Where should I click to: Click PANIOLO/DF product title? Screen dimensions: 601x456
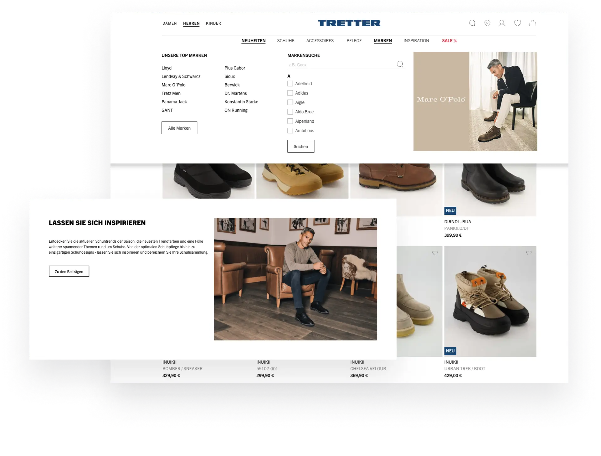pos(456,228)
